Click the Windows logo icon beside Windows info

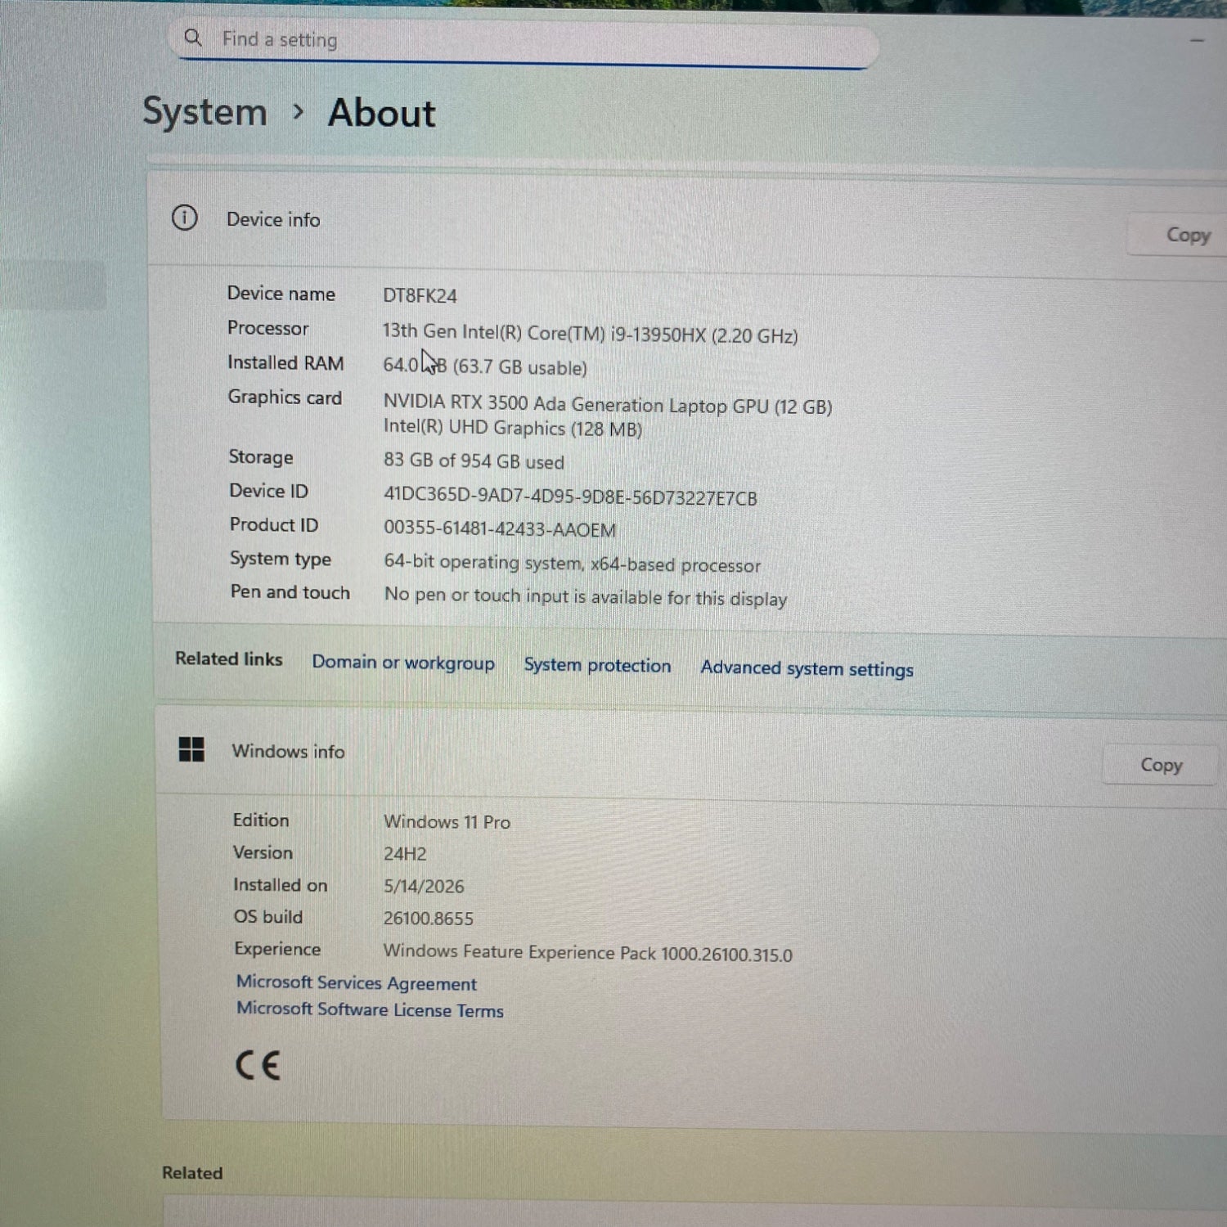pyautogui.click(x=191, y=748)
